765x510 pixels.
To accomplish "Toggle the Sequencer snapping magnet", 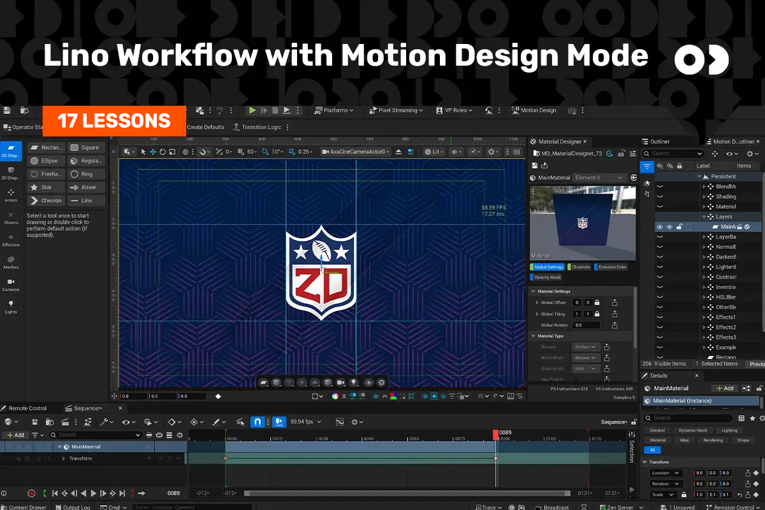I will [x=258, y=421].
